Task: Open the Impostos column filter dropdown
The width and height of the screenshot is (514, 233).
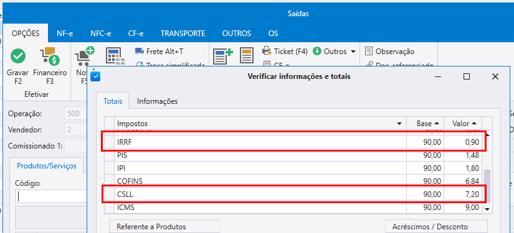Action: (x=399, y=124)
